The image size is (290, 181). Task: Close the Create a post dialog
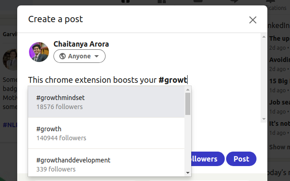[x=253, y=19]
